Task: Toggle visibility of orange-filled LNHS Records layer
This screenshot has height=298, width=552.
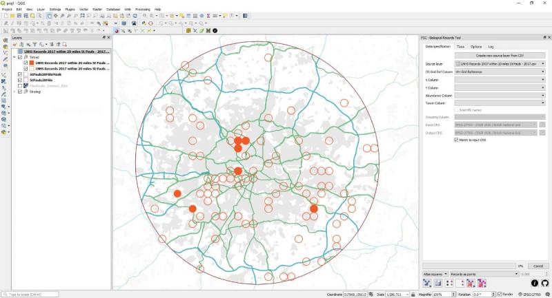Action: pyautogui.click(x=26, y=63)
